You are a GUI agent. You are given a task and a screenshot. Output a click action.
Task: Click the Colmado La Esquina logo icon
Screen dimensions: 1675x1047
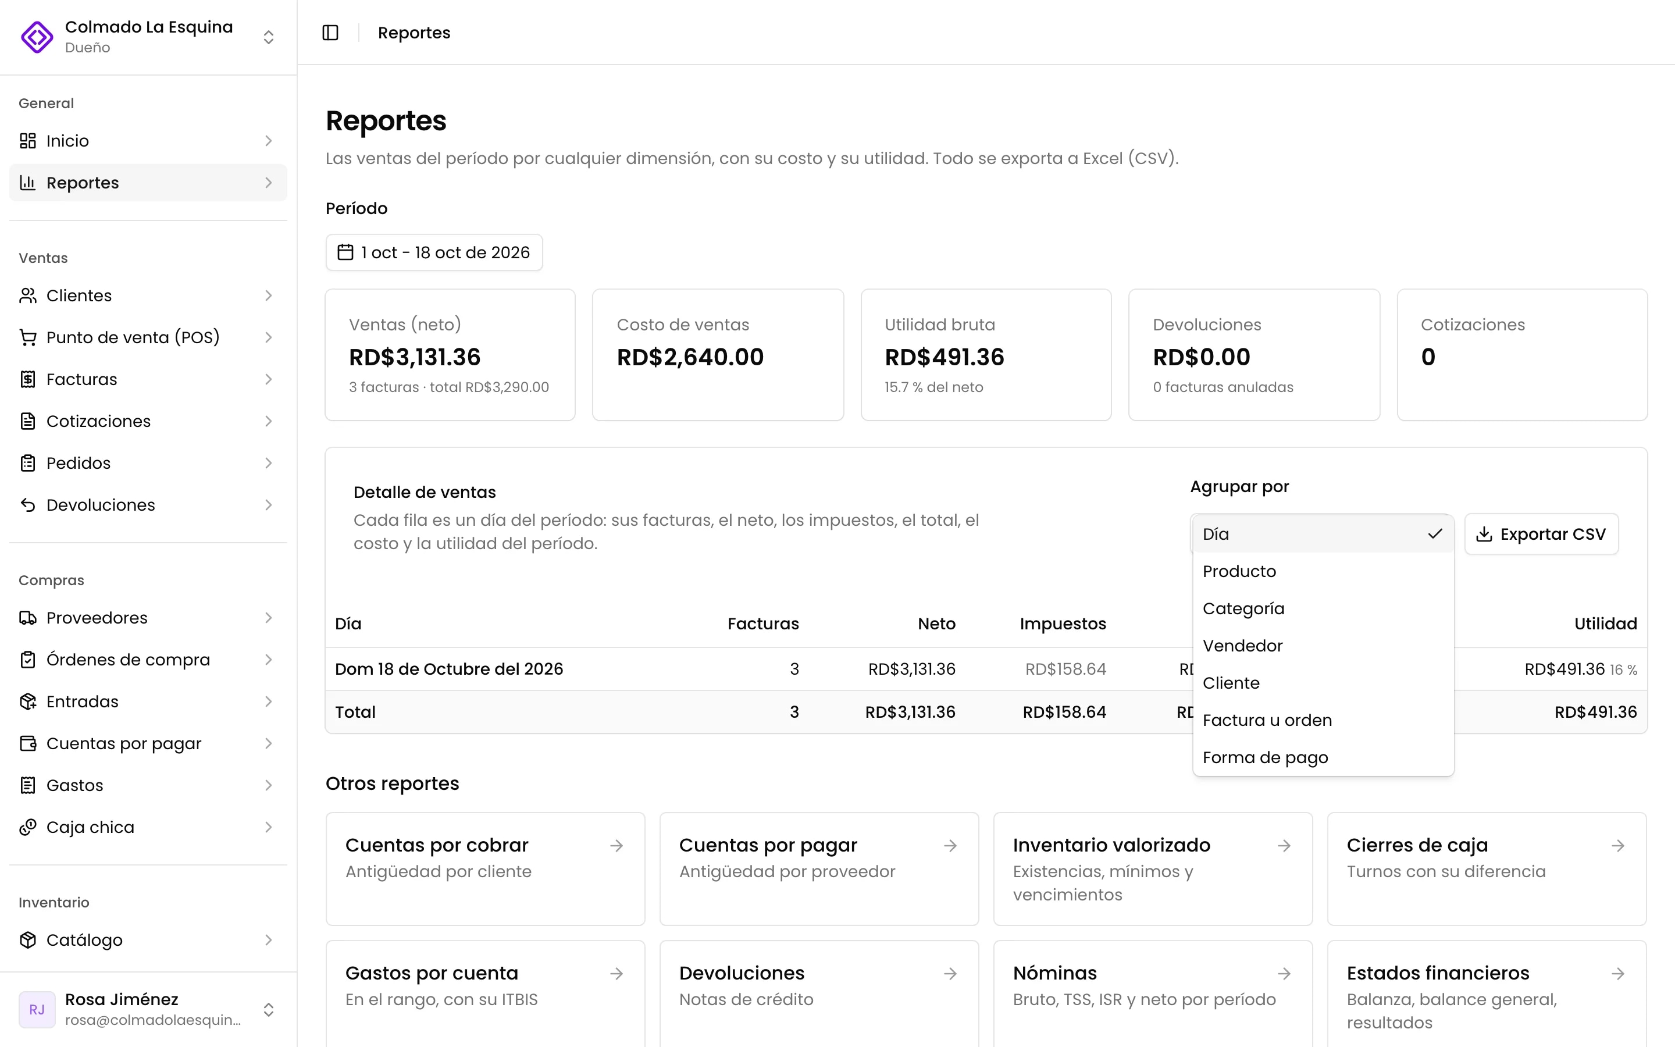click(37, 37)
